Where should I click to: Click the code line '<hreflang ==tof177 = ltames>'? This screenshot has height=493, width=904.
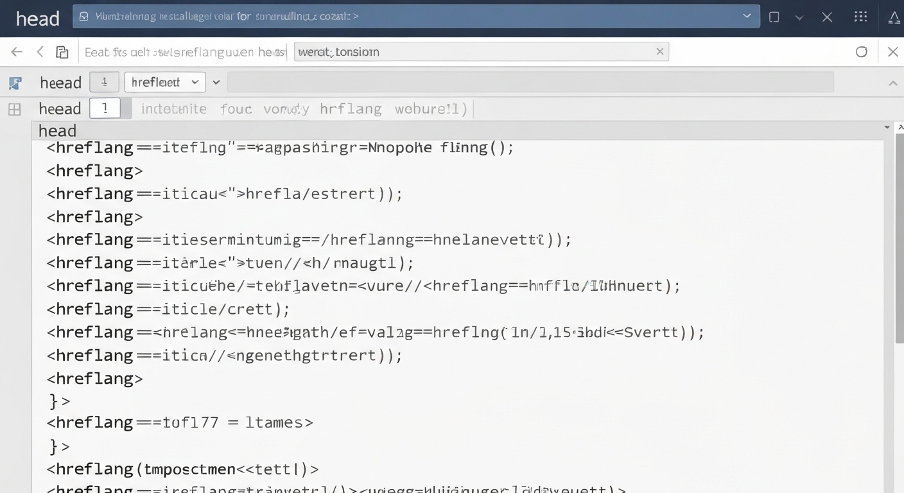(x=180, y=422)
